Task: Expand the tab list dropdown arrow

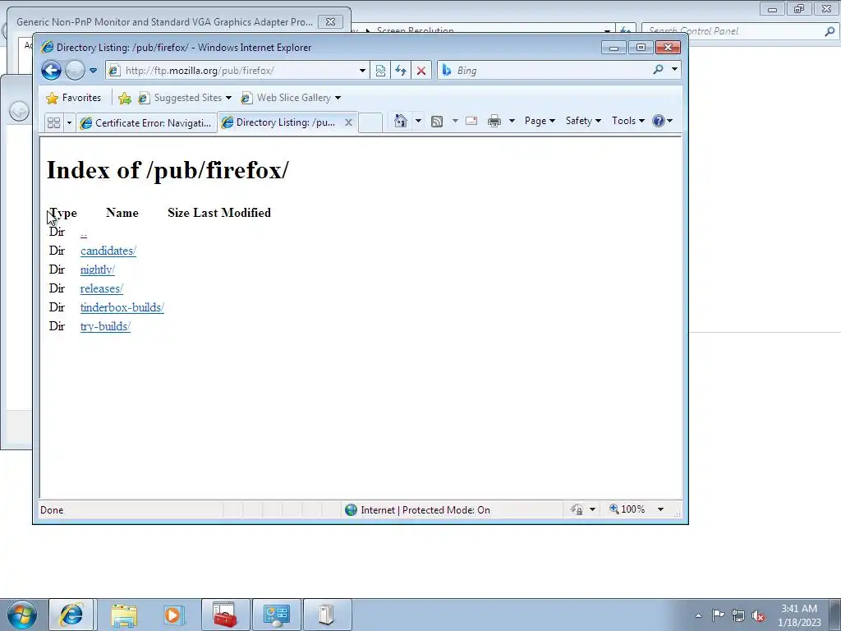Action: point(69,123)
